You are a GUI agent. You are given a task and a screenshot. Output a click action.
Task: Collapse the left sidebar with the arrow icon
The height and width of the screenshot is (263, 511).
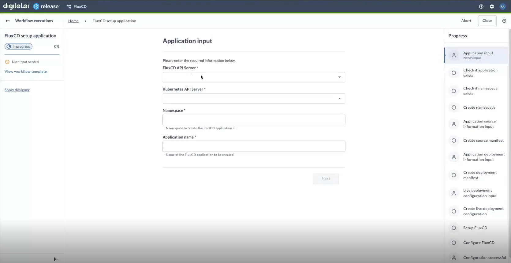[x=56, y=259]
